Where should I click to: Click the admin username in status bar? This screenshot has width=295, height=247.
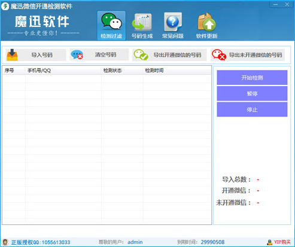click(135, 242)
